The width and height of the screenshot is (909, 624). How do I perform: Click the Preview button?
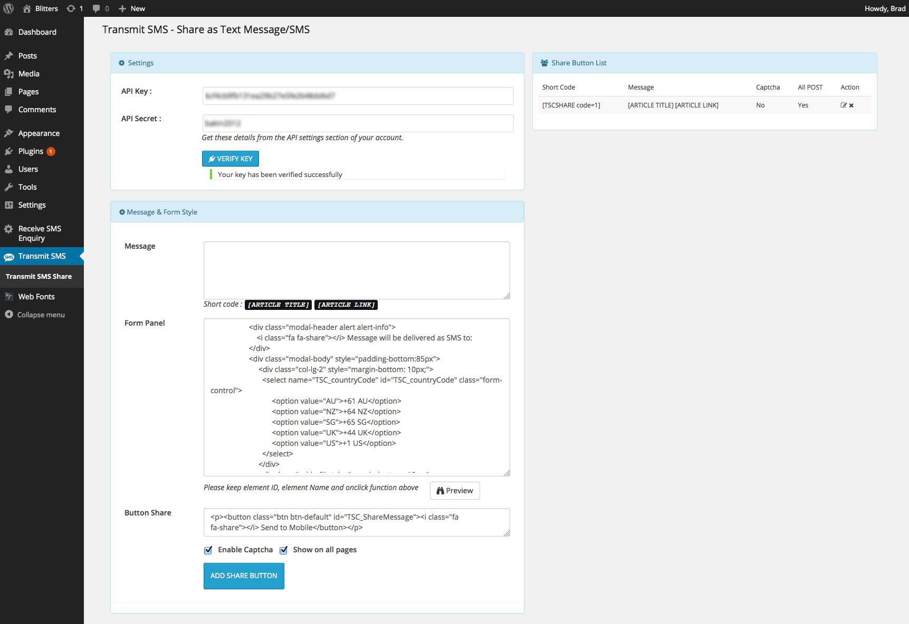[x=455, y=491]
